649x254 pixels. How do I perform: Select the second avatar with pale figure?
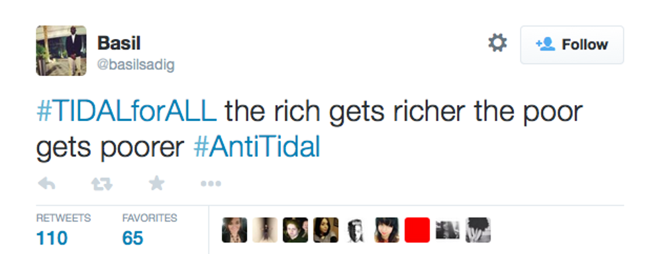pyautogui.click(x=265, y=230)
